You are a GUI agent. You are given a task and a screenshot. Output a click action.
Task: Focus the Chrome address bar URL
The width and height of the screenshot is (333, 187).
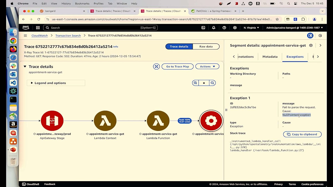[x=162, y=19]
